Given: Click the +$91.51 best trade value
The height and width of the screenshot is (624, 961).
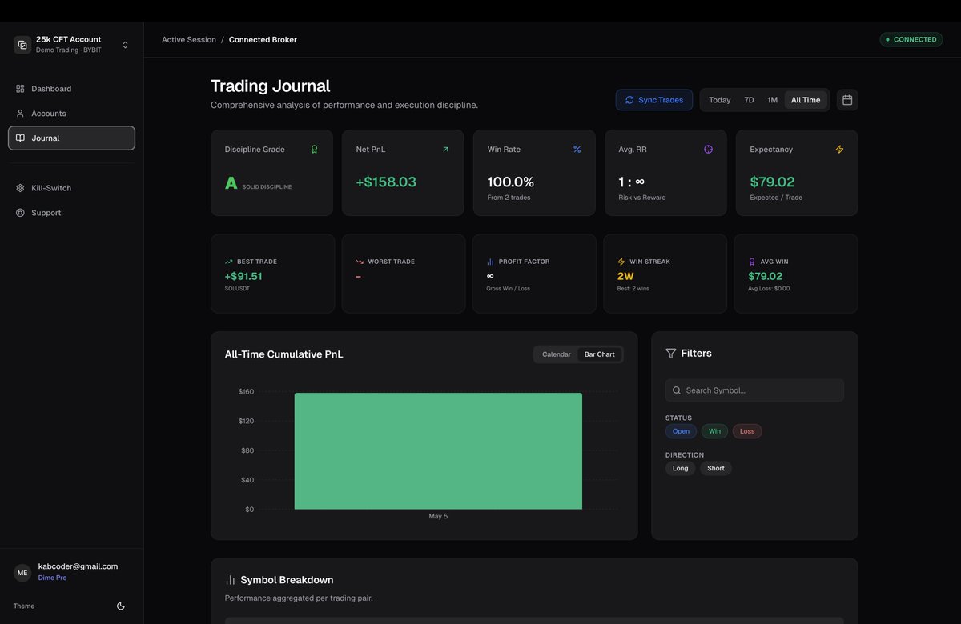Looking at the screenshot, I should (243, 276).
